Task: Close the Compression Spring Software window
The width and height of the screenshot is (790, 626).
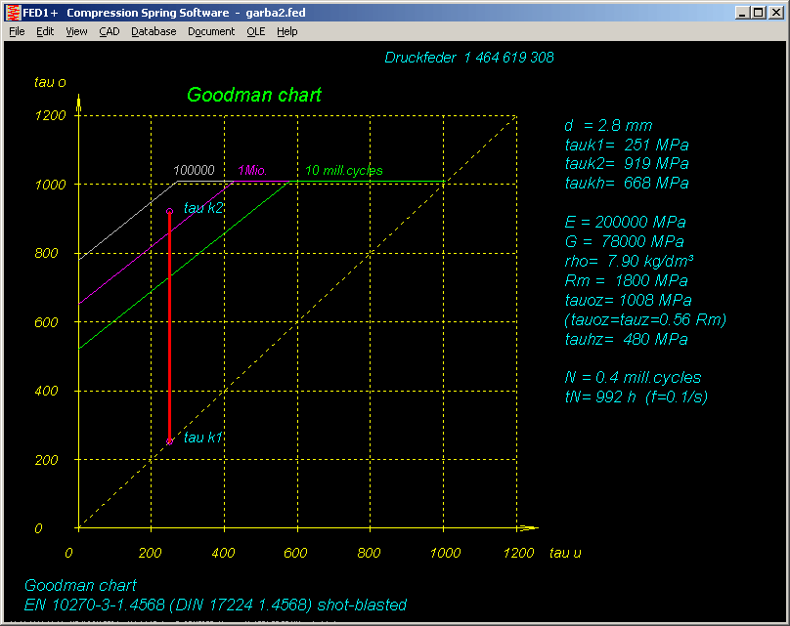Action: [x=775, y=13]
